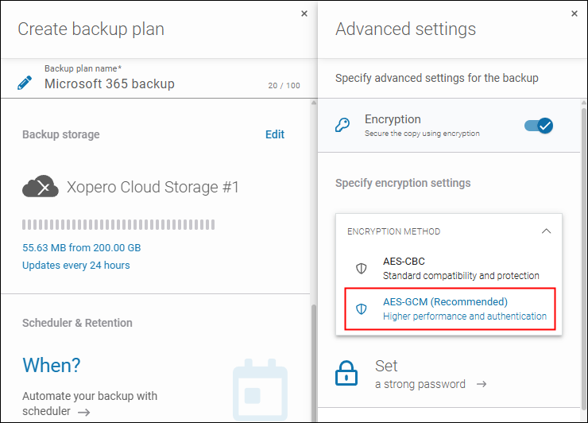Click 'Scheduler & Retention' heading
This screenshot has height=423, width=588.
click(x=77, y=323)
